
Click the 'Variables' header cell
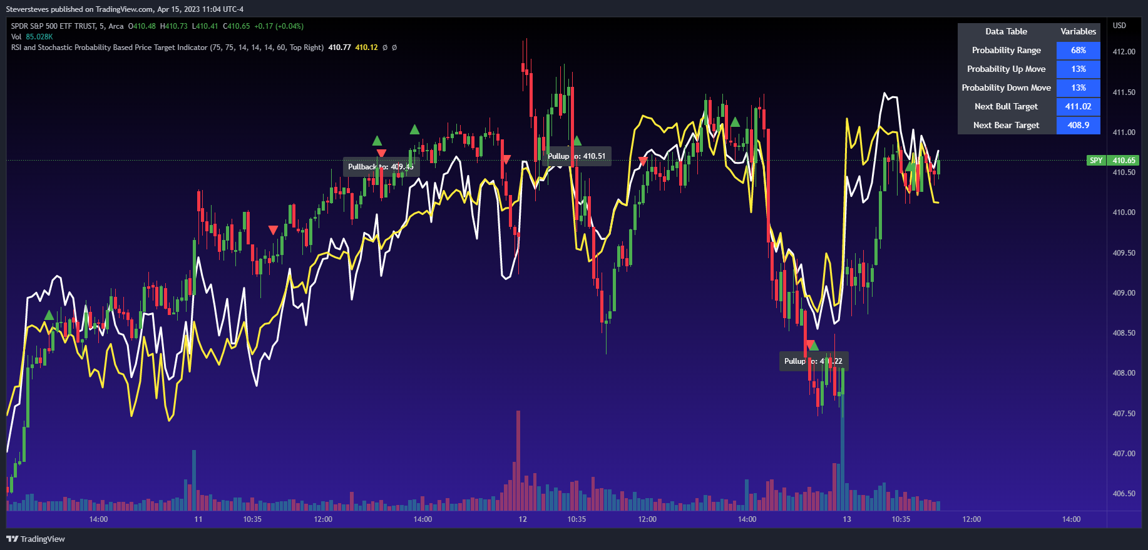[1078, 31]
